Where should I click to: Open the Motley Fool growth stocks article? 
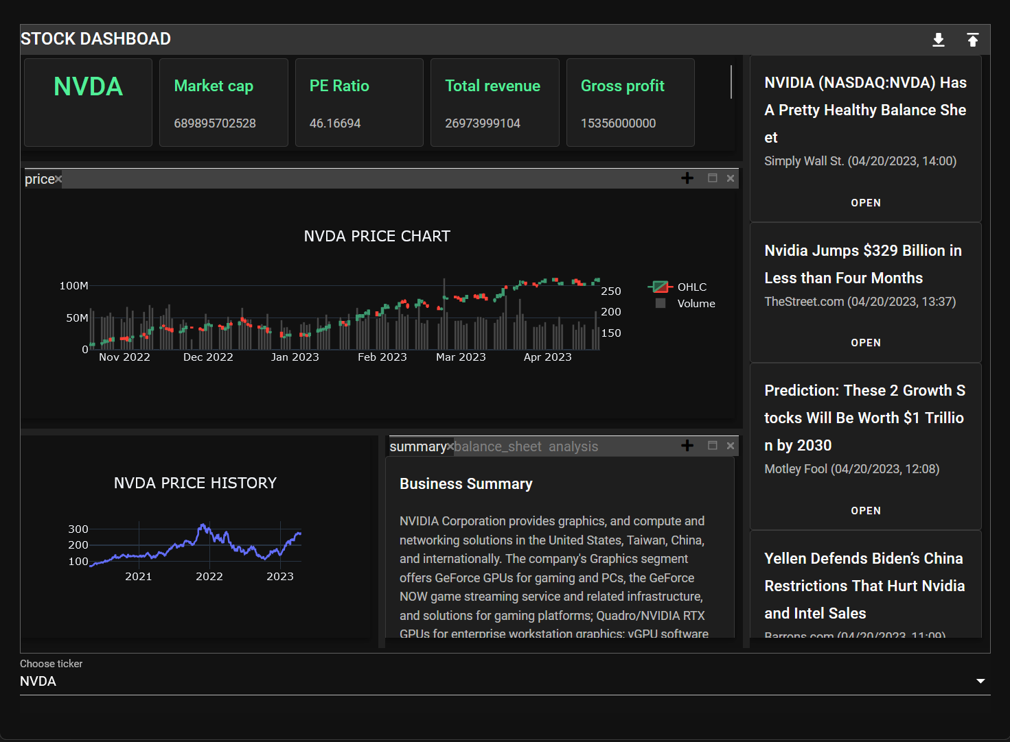[866, 511]
